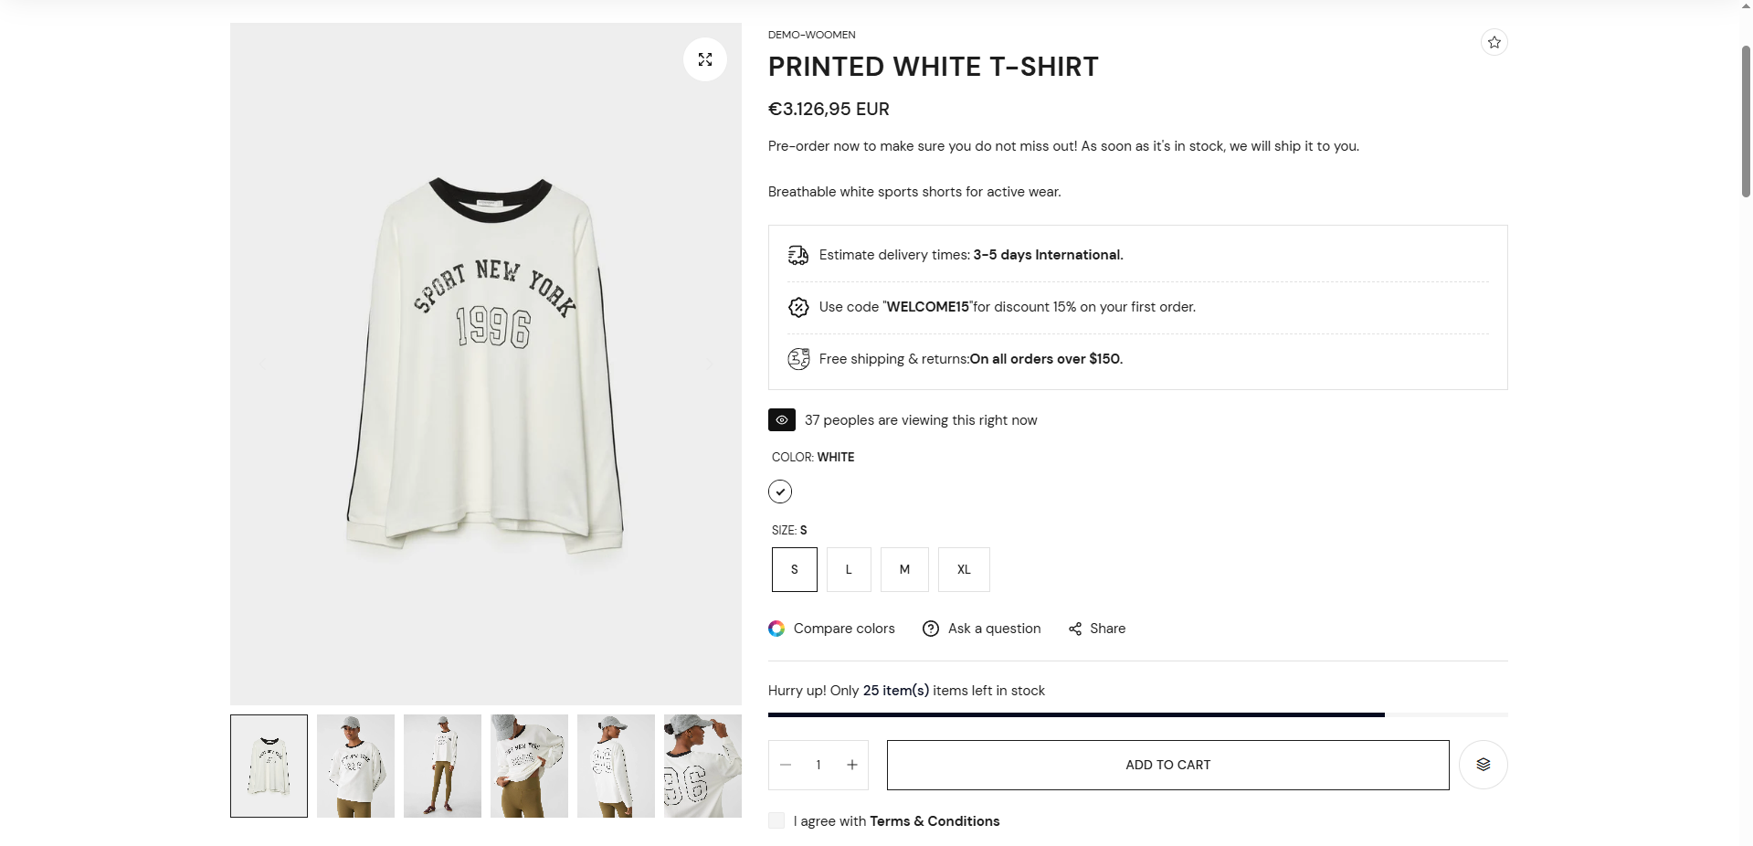
Task: Select size S option
Action: click(794, 569)
